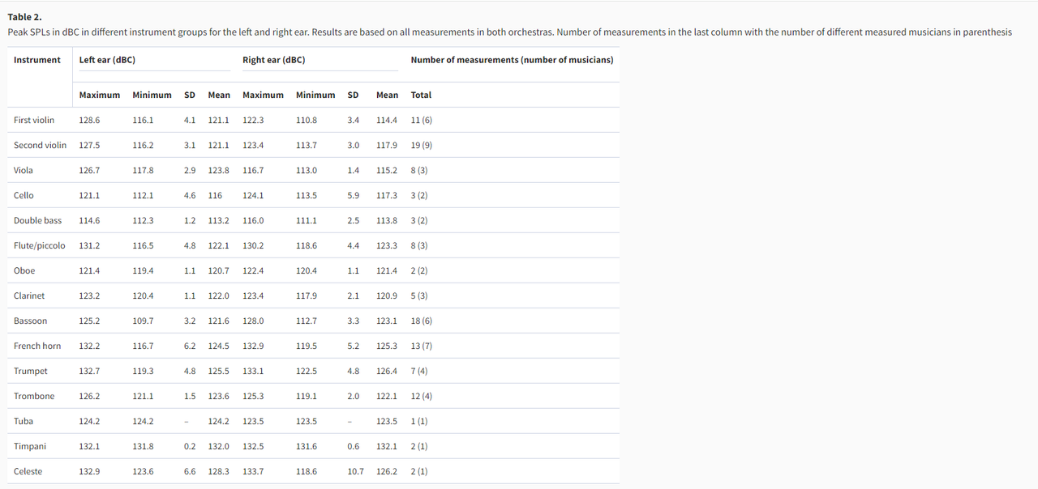Click Trombone total '12 (4)'
The height and width of the screenshot is (489, 1038).
[422, 396]
